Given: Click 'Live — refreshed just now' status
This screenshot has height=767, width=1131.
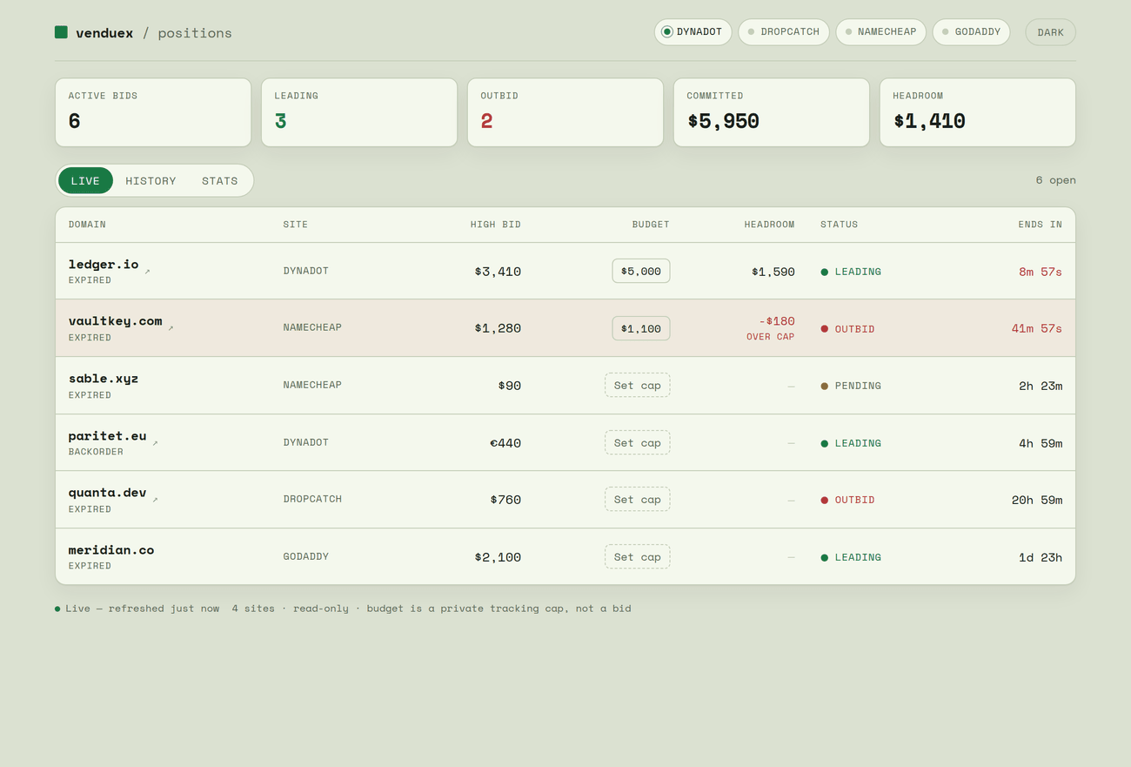Looking at the screenshot, I should 137,609.
